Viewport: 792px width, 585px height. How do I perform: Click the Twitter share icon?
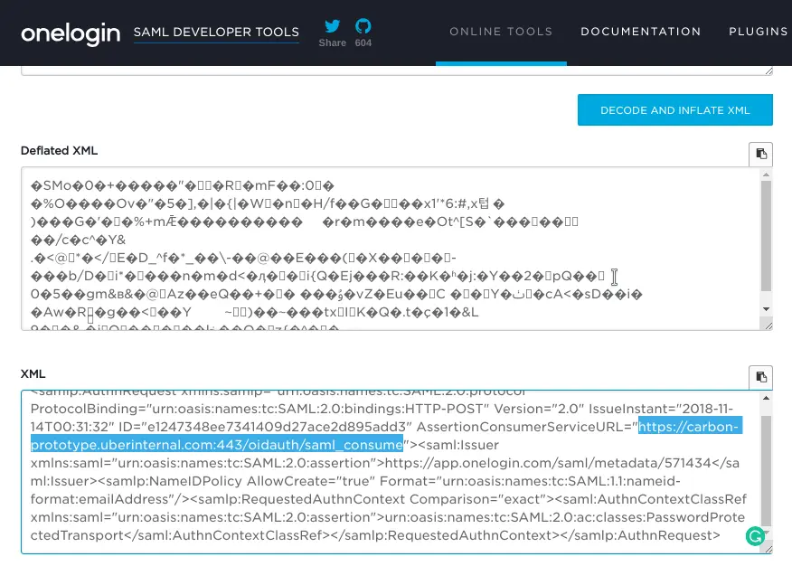point(332,25)
